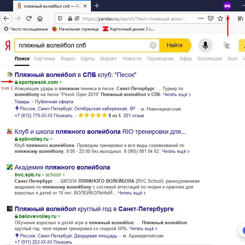Screen dimensions: 245x245
Task: Click the bvc.spb.ru green URL
Action: [27, 175]
